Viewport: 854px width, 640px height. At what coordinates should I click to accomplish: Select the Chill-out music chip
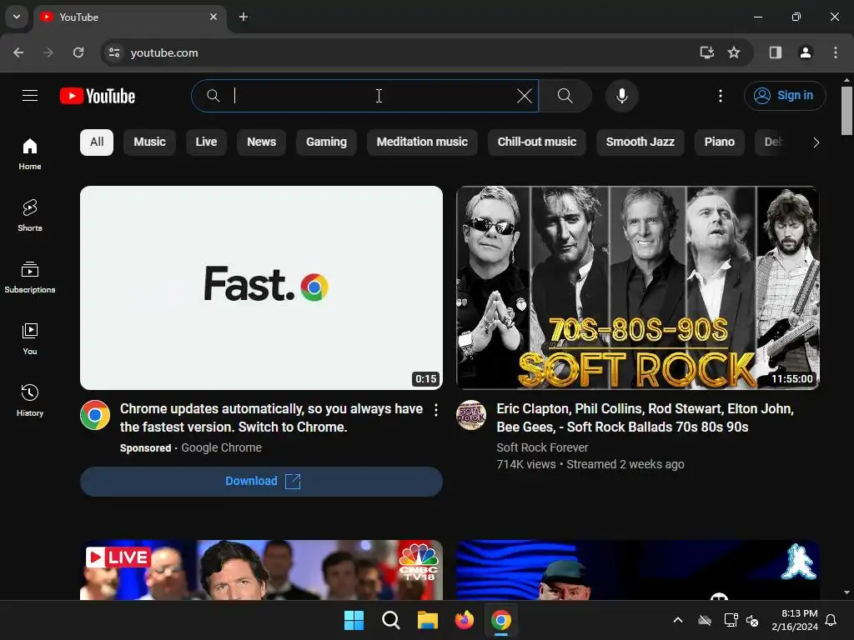point(537,142)
